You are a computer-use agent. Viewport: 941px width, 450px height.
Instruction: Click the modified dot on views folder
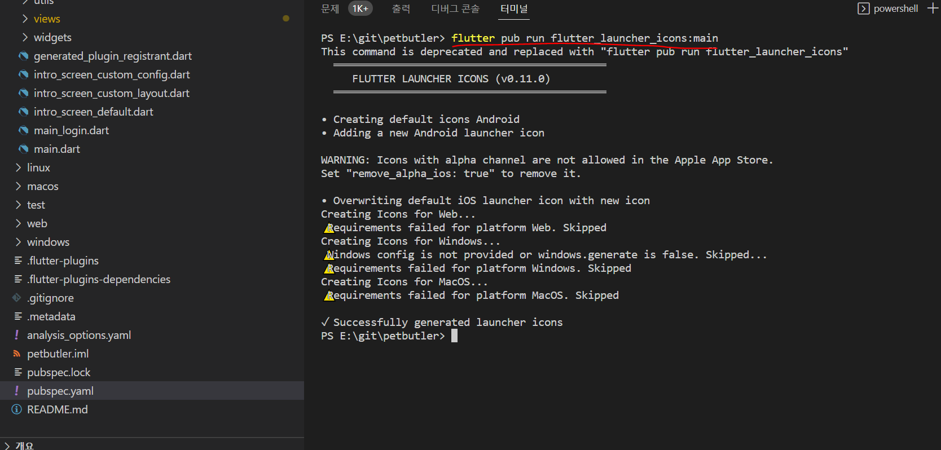point(286,19)
